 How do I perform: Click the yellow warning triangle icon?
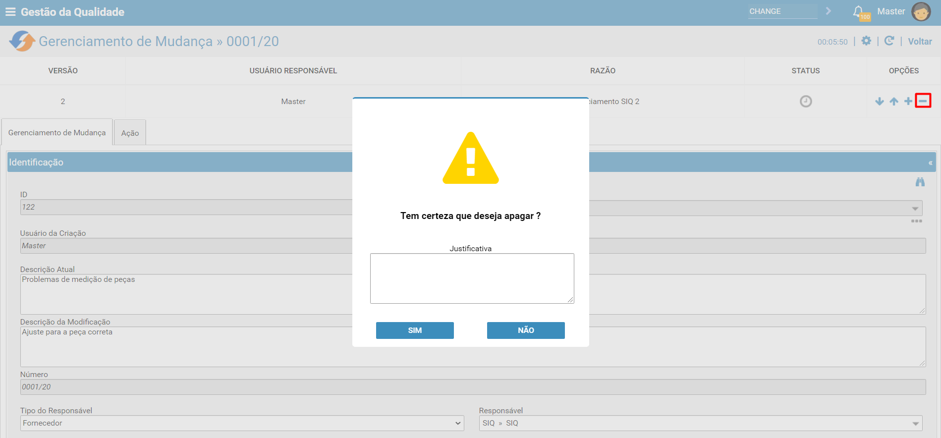point(471,159)
